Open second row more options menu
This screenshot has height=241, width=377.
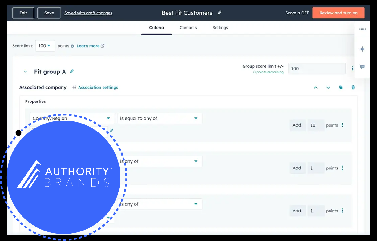pos(342,168)
